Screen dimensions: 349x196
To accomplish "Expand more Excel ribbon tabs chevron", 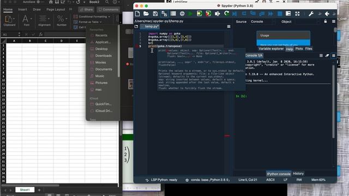I will pyautogui.click(x=70, y=9).
